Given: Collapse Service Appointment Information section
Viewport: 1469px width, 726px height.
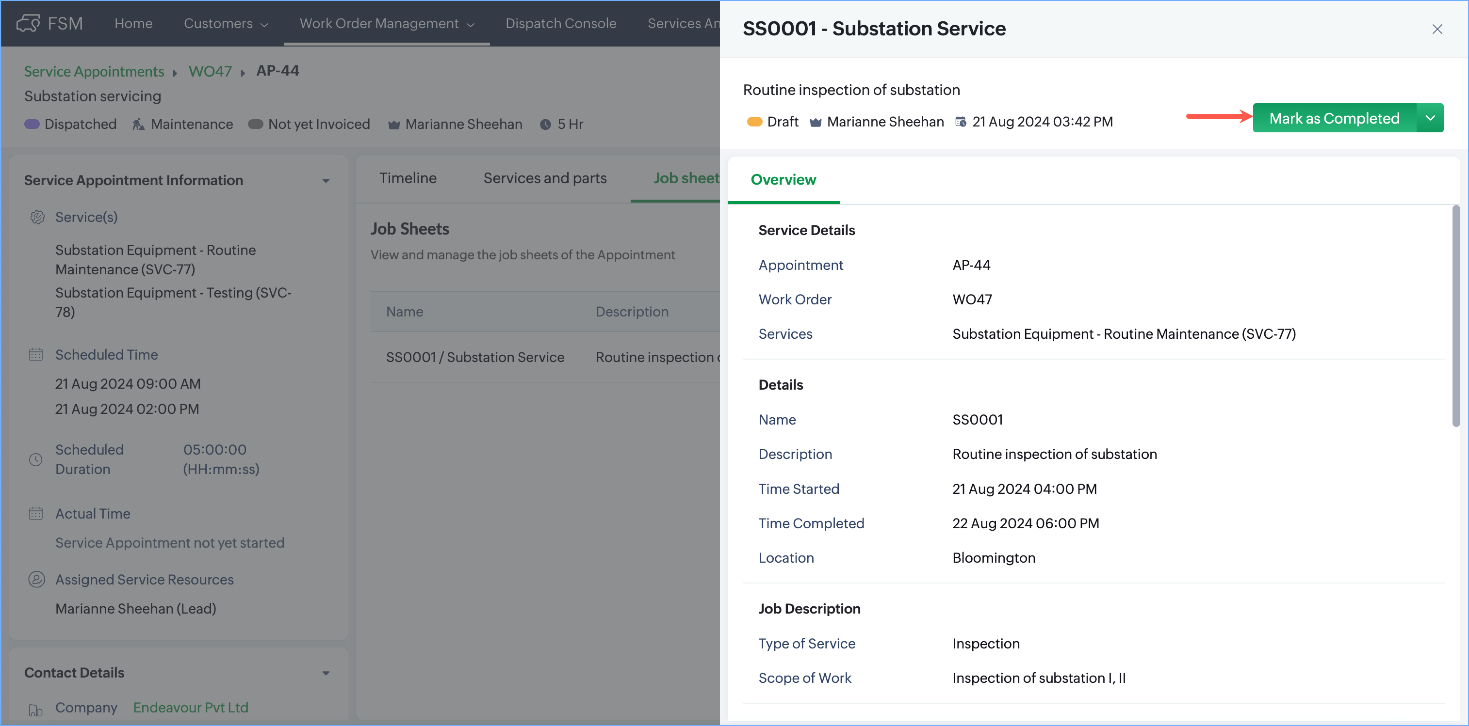Looking at the screenshot, I should [326, 181].
